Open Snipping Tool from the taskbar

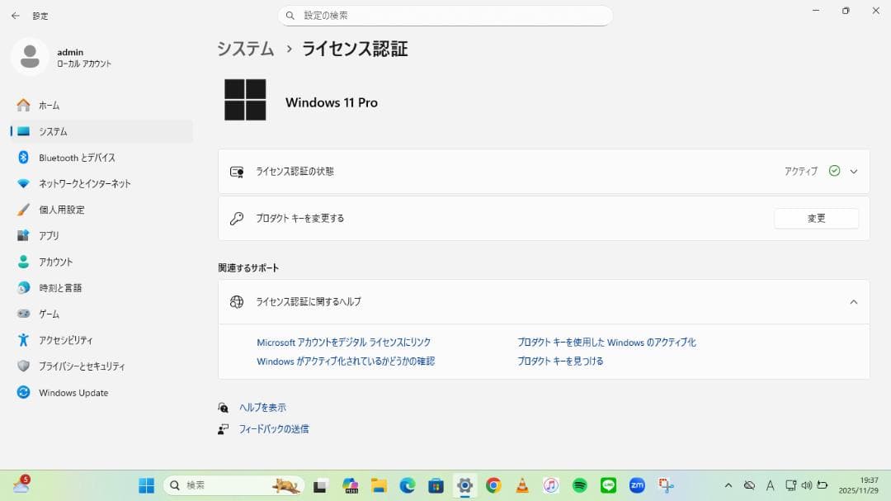pos(666,485)
